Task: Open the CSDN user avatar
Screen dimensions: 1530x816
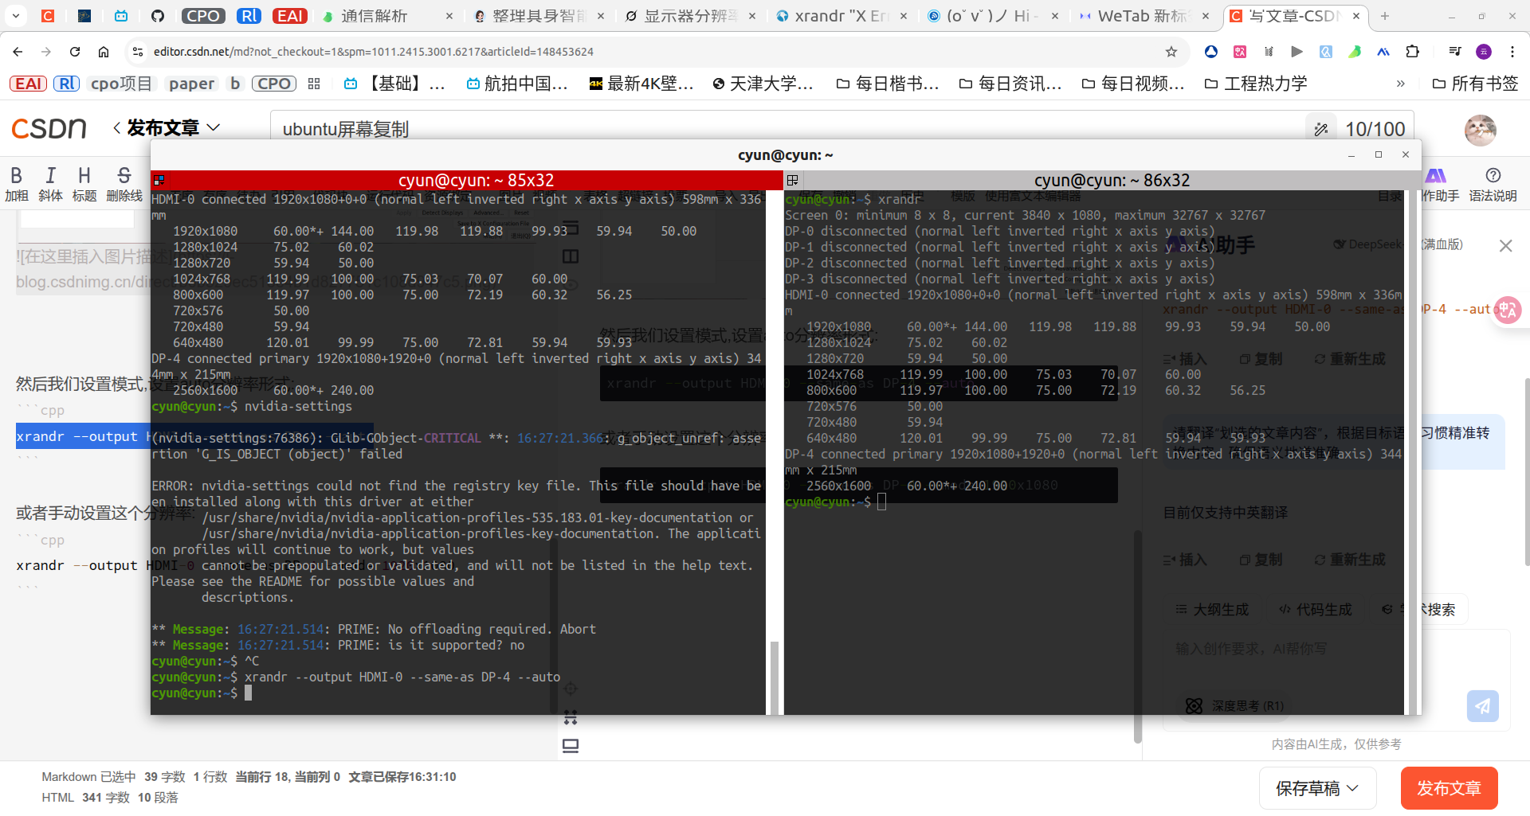Action: 1481,129
